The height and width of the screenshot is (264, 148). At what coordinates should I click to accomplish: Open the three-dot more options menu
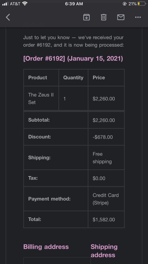(138, 17)
